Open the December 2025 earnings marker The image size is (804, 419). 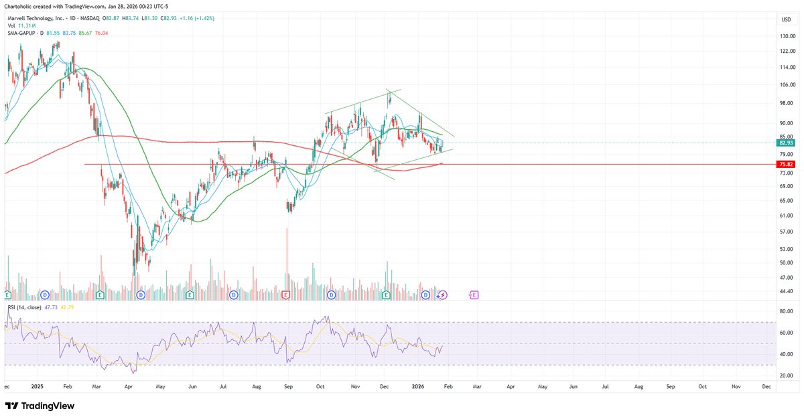tap(386, 295)
